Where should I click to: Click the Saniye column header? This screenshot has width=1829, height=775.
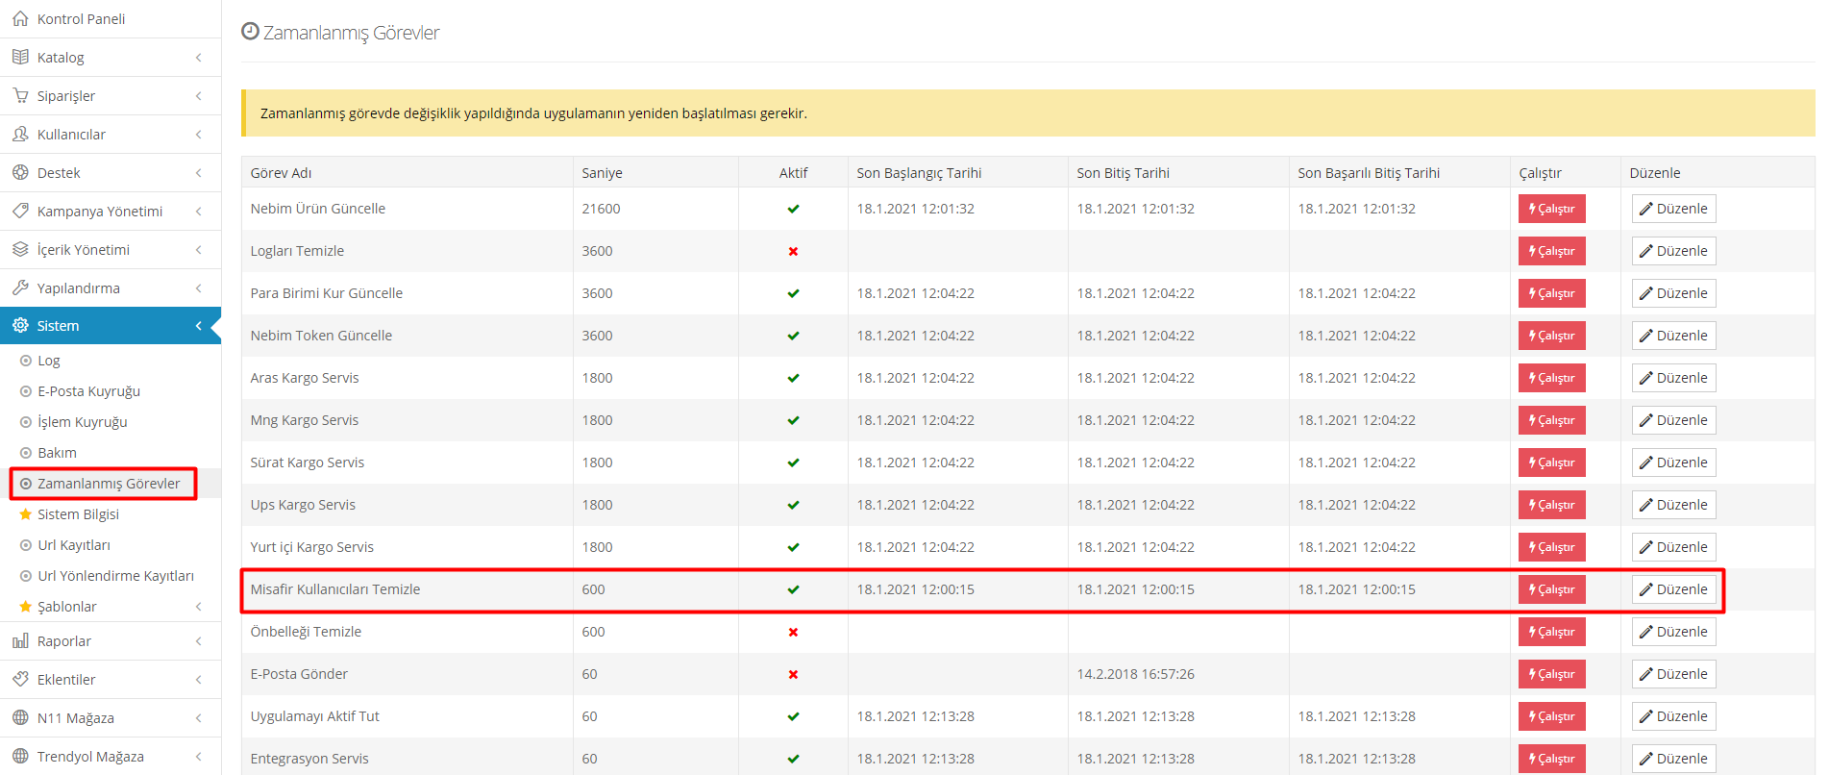point(602,173)
